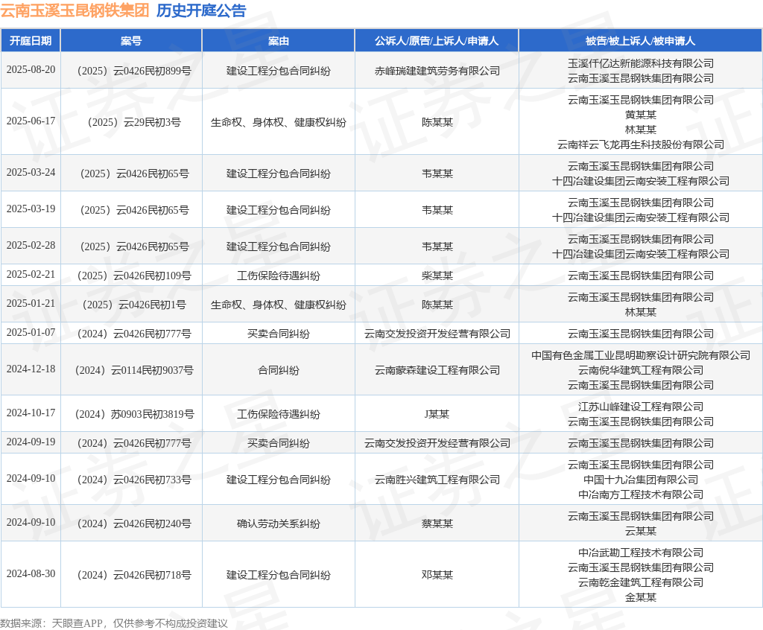Click defendant 云南祥云飞龙再生科技股份有限公司
763x630 pixels.
pyautogui.click(x=640, y=144)
